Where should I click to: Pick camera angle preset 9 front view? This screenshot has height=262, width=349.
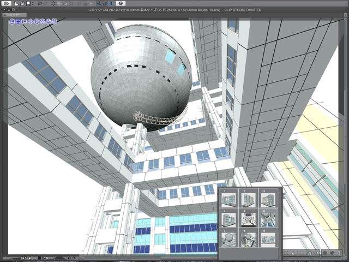click(x=268, y=238)
